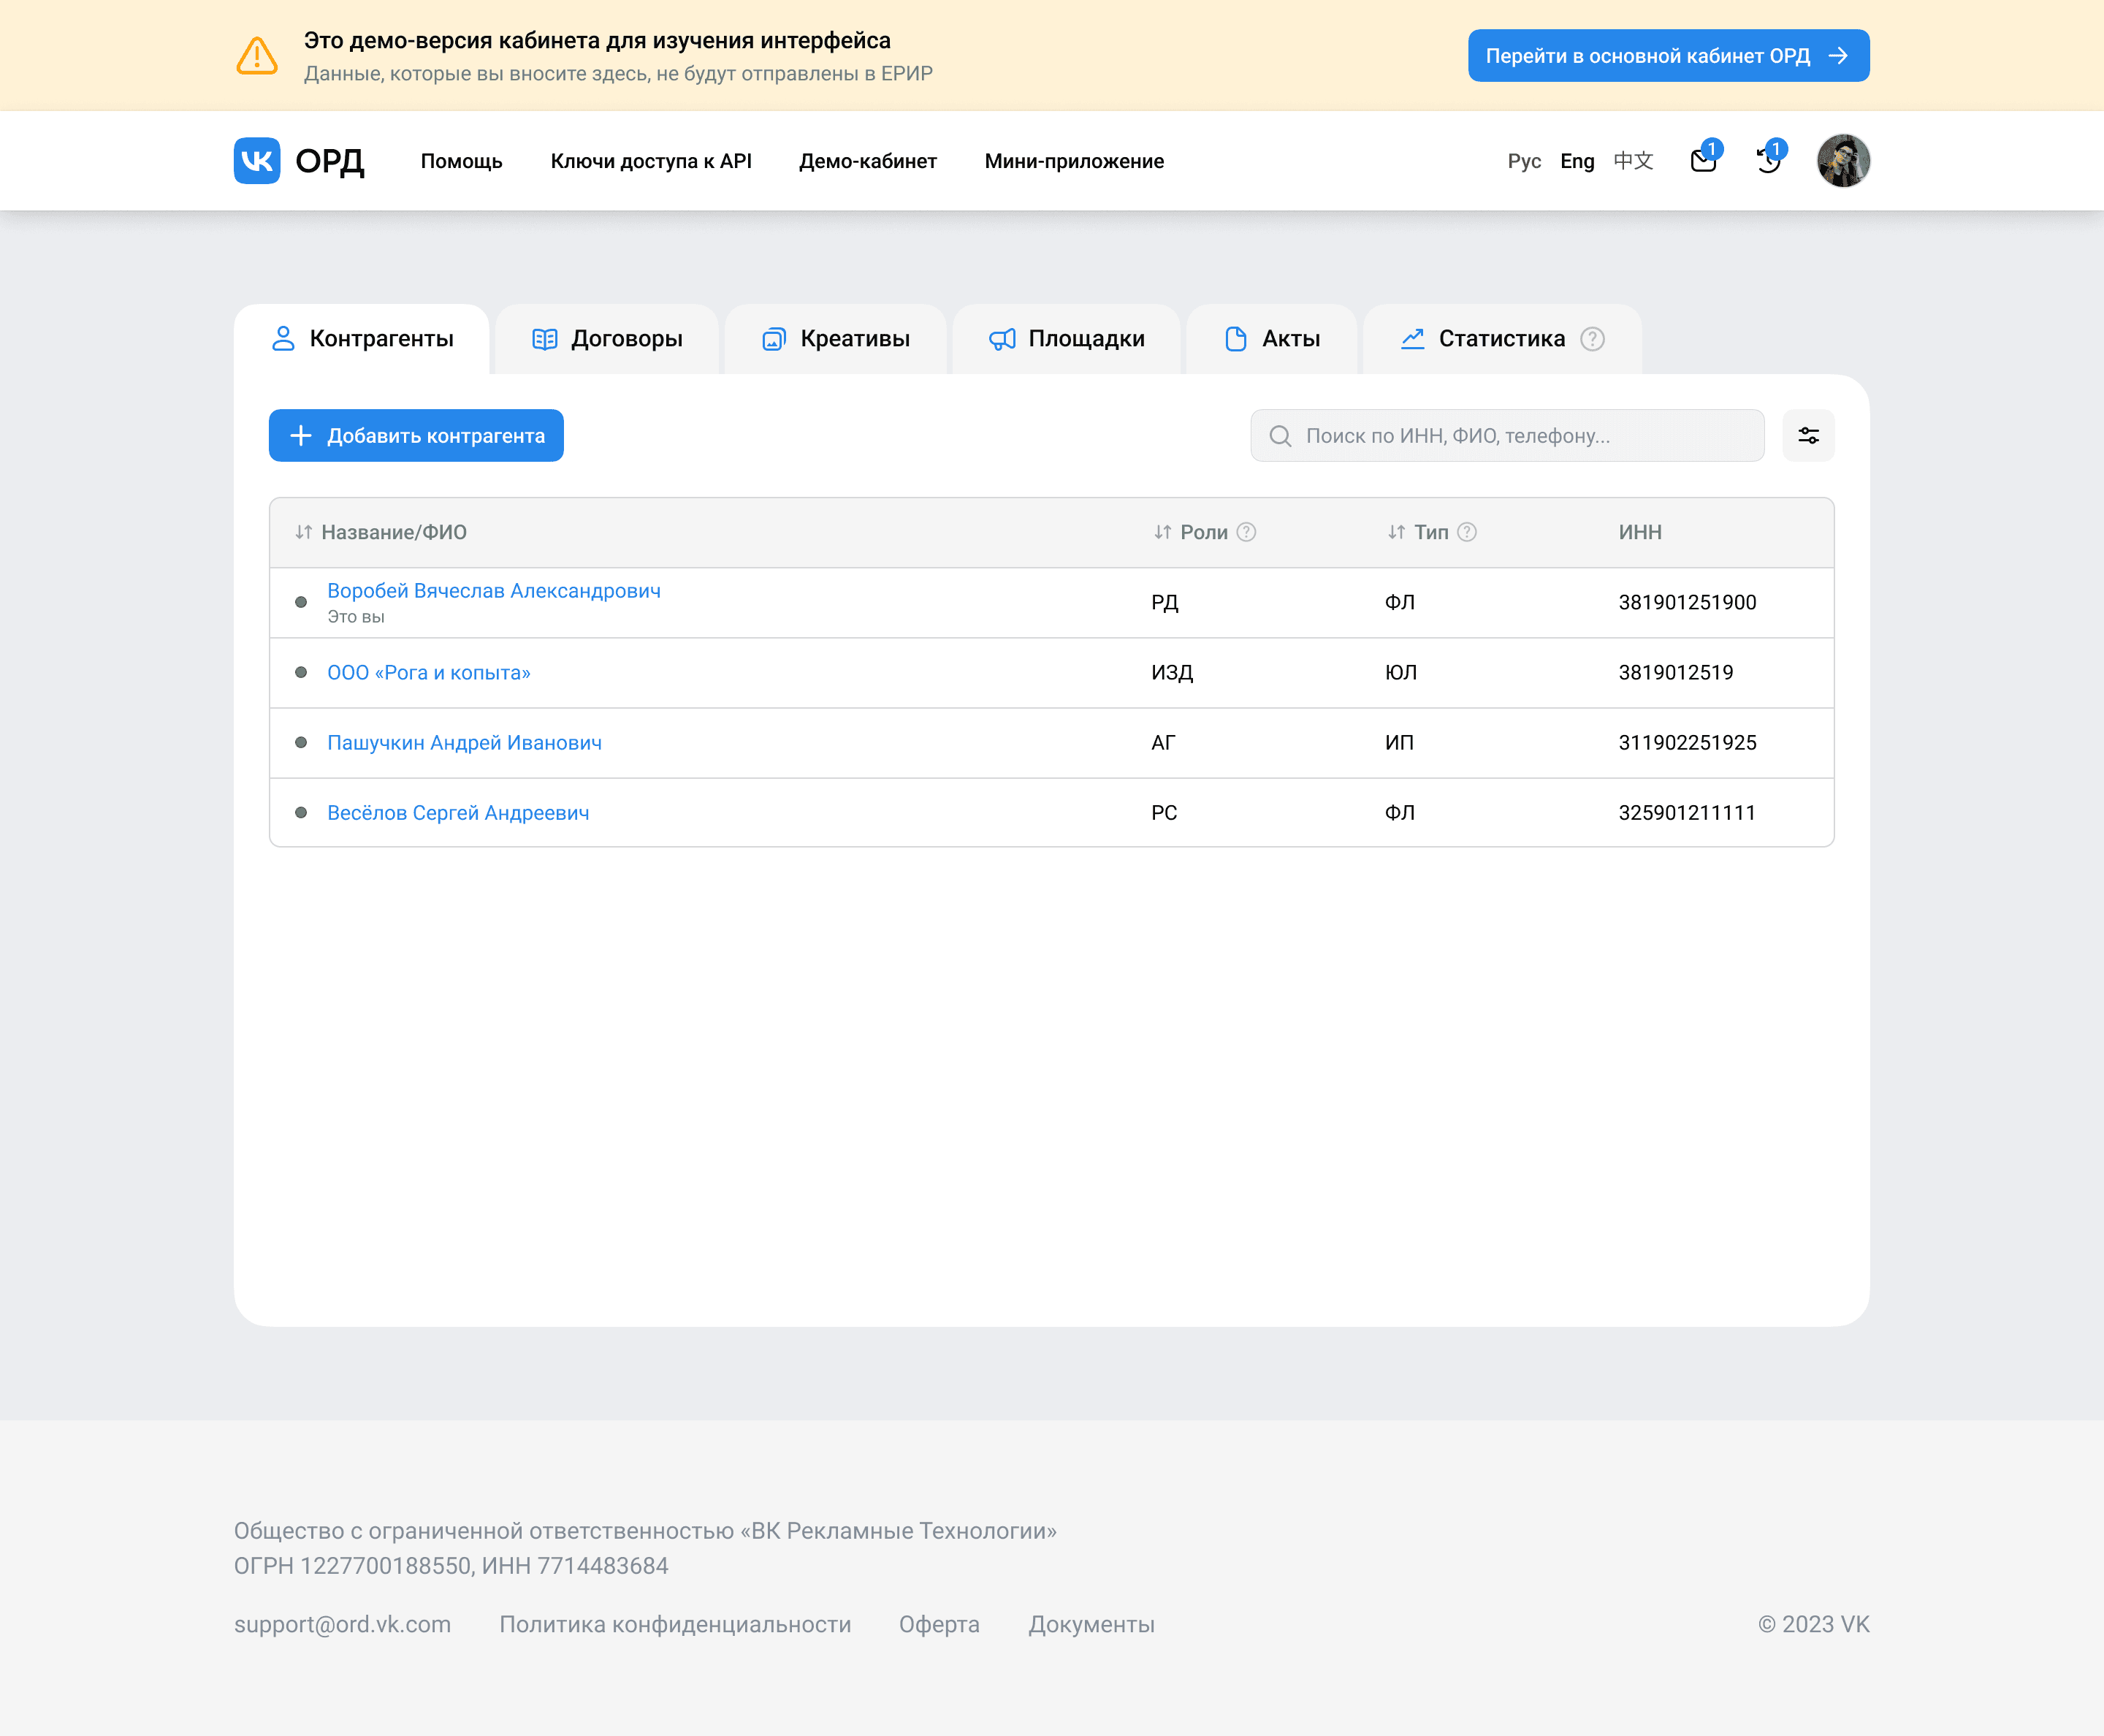This screenshot has height=1736, width=2104.
Task: Switch to the Договоры tab
Action: point(607,339)
